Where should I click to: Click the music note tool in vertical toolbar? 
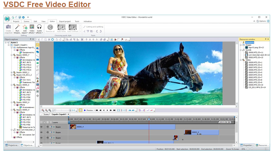38,88
